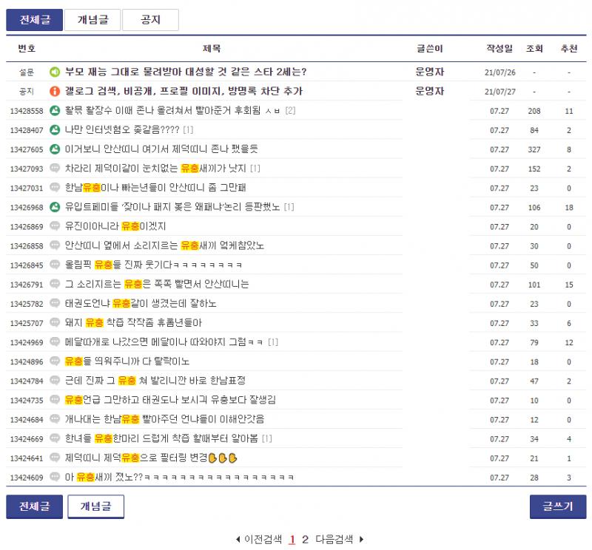Click the green image icon for post 13427605
The image size is (592, 550).
point(55,149)
